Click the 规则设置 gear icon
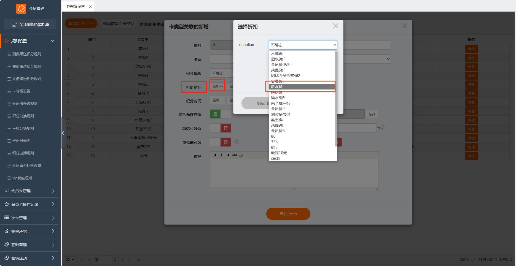This screenshot has width=516, height=266. point(7,41)
